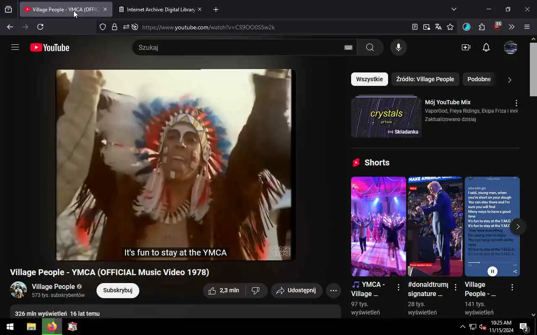The width and height of the screenshot is (537, 335).
Task: Like the video with thumbs up
Action: (224, 291)
